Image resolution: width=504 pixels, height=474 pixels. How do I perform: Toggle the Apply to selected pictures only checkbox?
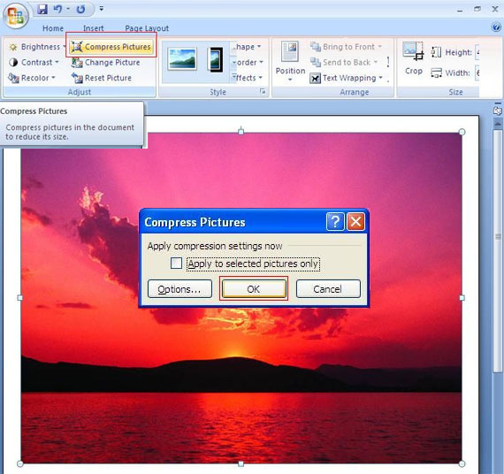pos(176,264)
